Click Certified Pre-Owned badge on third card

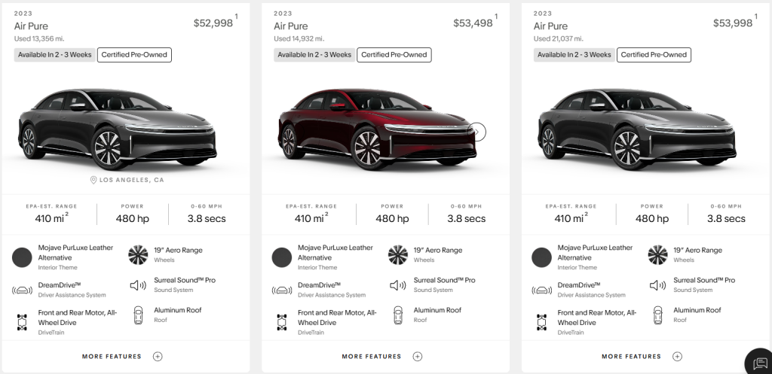click(x=654, y=55)
